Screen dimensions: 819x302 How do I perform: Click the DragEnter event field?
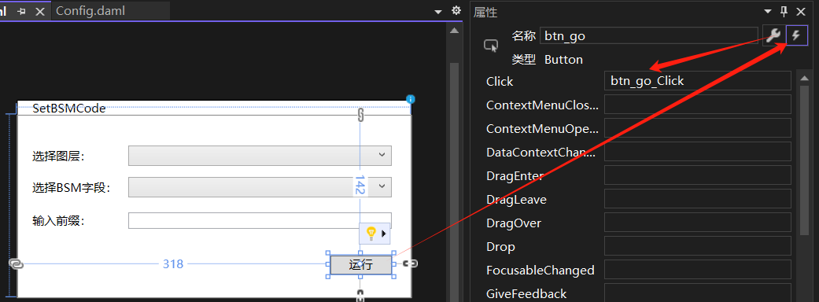click(x=698, y=175)
